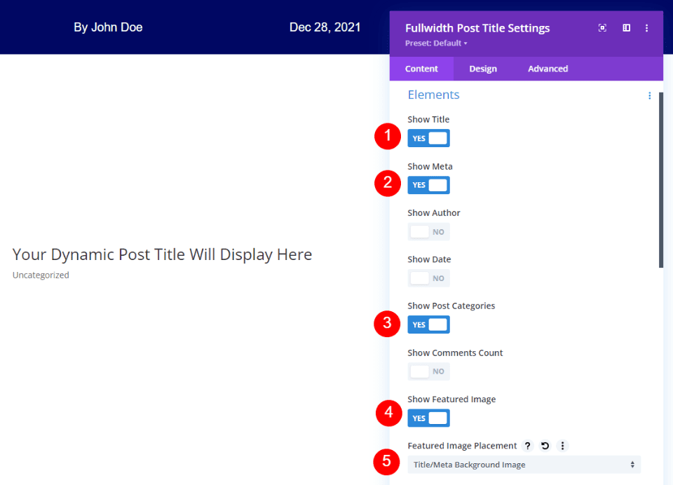Viewport: 673px width, 485px height.
Task: Open the Elements section options menu
Action: click(649, 95)
